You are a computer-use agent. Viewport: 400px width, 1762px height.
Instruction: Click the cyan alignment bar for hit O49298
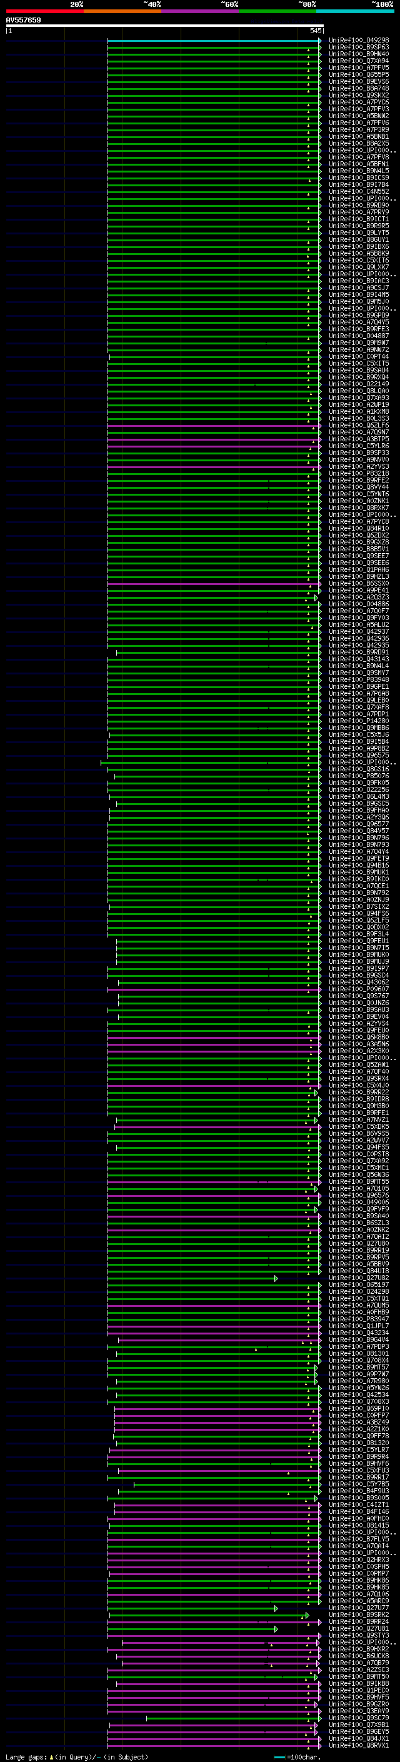(214, 41)
